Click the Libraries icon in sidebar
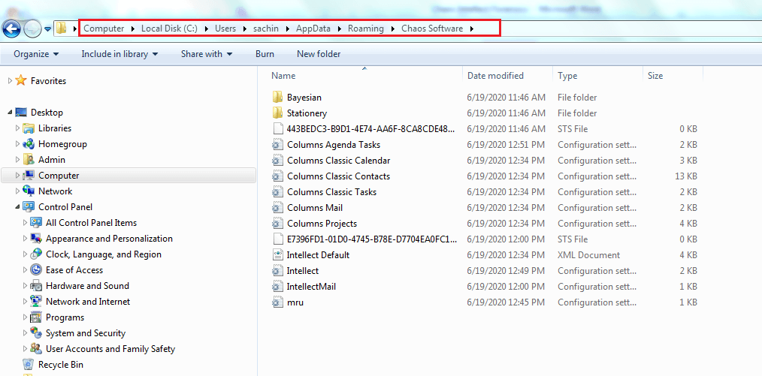The height and width of the screenshot is (376, 762). (x=29, y=128)
